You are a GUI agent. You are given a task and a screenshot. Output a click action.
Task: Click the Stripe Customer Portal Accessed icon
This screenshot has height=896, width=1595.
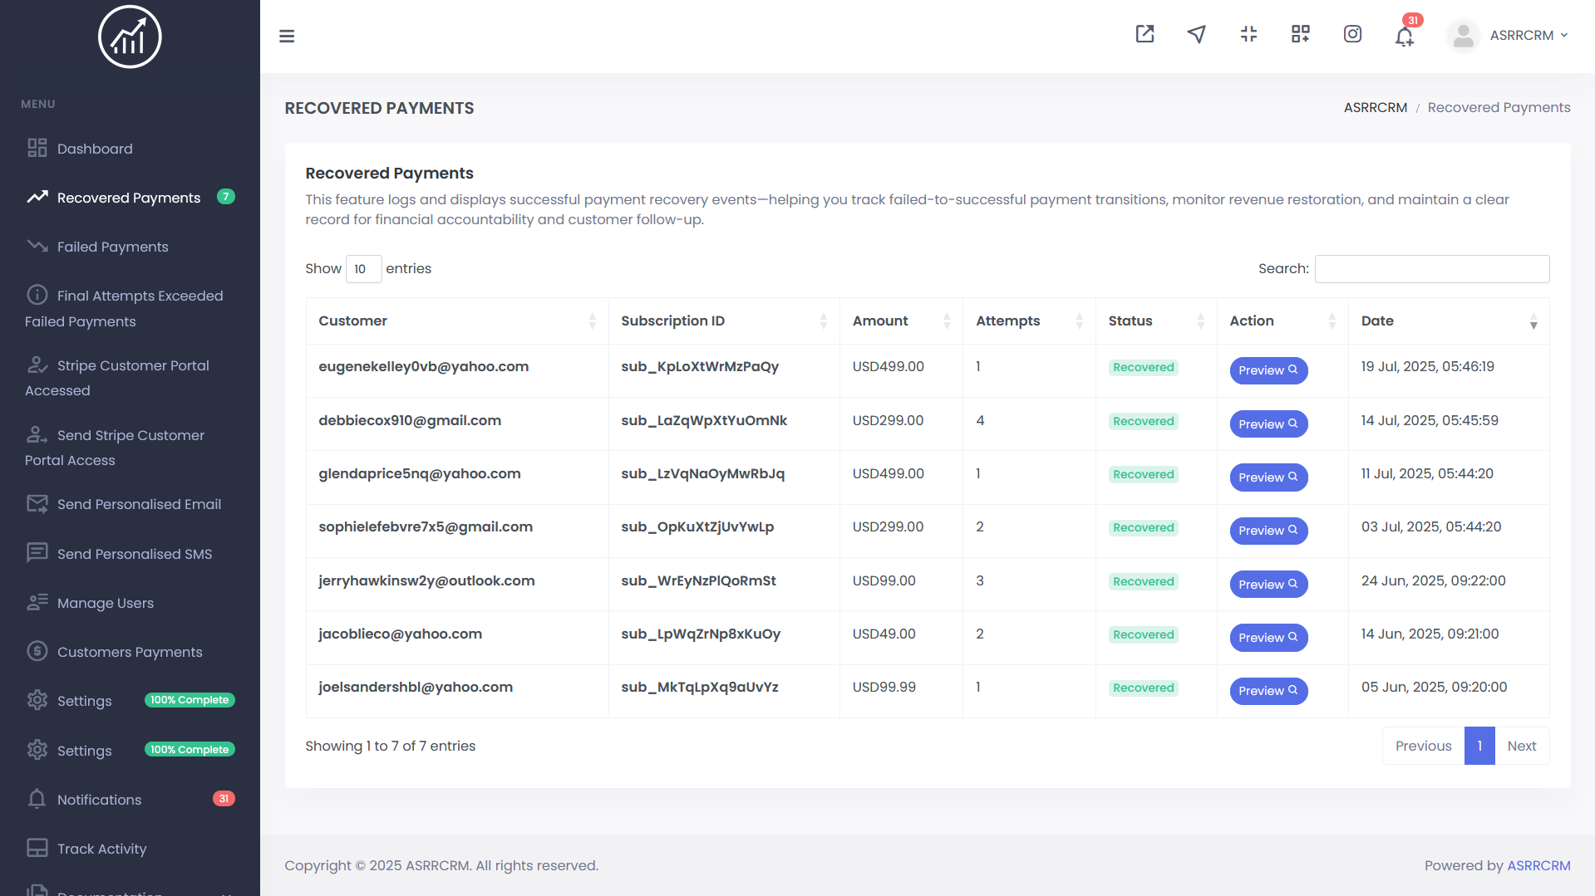pyautogui.click(x=37, y=365)
